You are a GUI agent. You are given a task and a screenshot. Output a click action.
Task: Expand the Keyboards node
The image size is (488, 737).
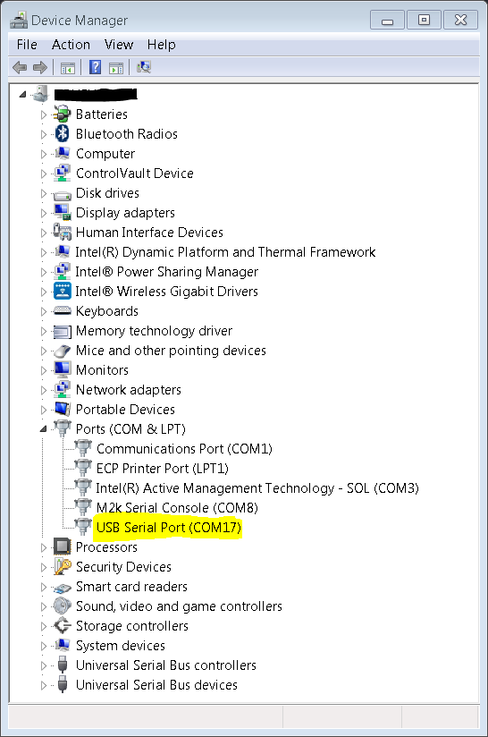point(43,311)
